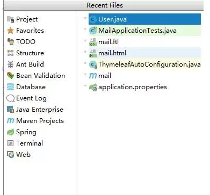Open the mail Maven project entry

[x=144, y=76]
